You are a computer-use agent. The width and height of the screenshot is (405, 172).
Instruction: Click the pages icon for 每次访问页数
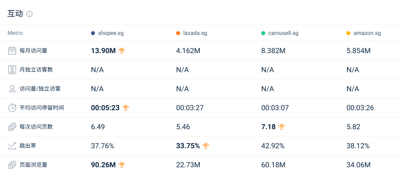click(12, 127)
